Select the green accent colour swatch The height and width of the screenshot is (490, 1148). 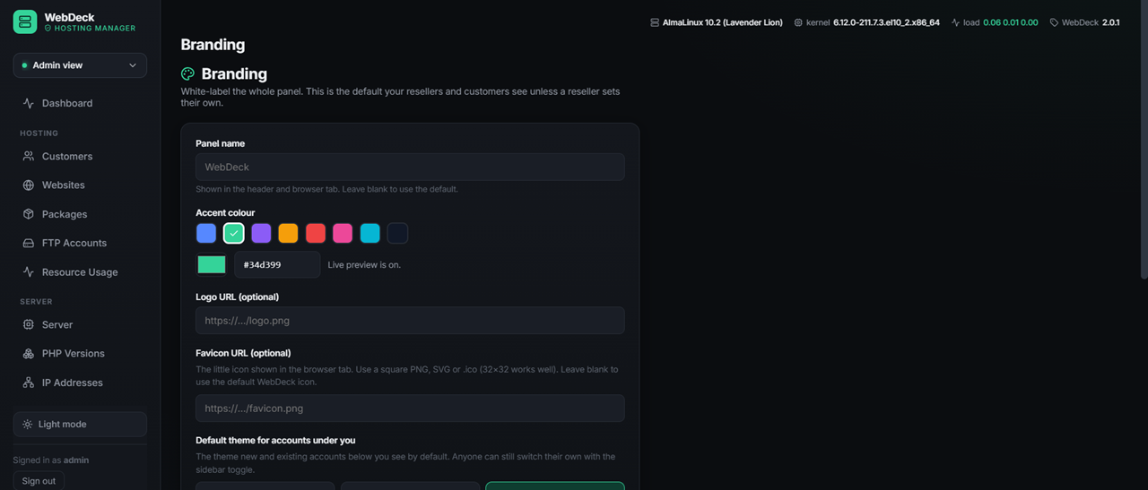(233, 233)
